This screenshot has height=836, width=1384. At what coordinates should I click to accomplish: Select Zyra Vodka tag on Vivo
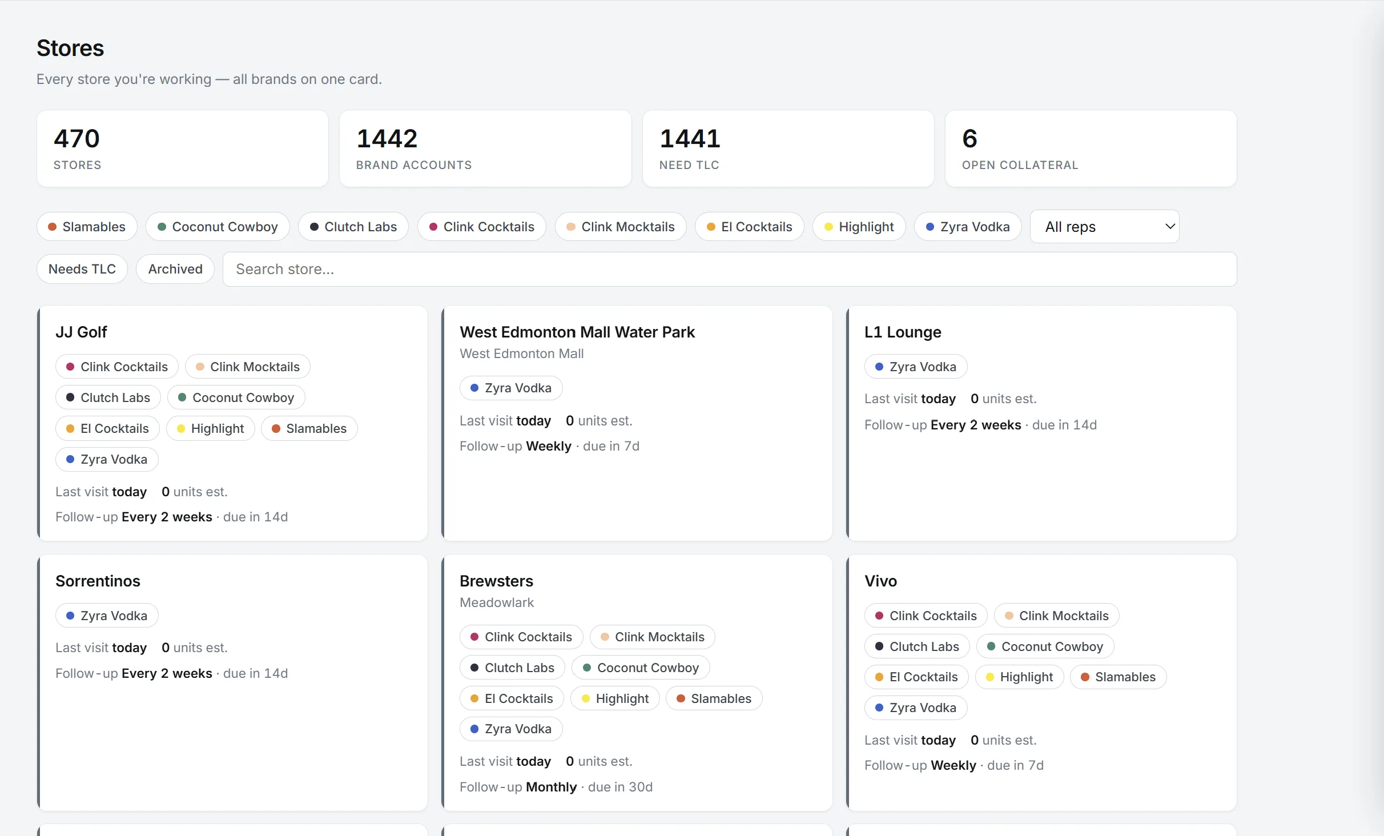tap(916, 708)
